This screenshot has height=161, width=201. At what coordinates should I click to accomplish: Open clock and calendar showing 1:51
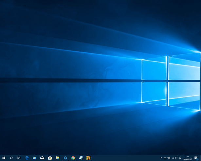(x=187, y=158)
